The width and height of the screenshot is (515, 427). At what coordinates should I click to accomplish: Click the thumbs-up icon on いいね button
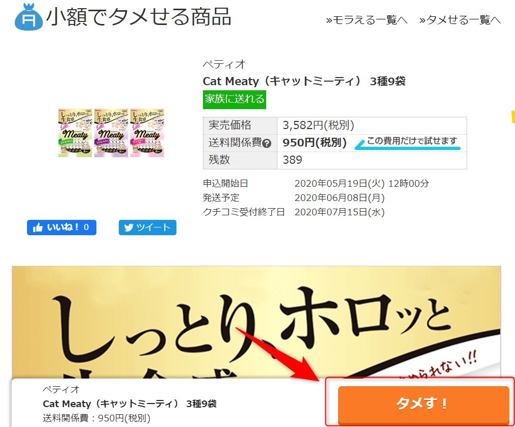[x=38, y=228]
